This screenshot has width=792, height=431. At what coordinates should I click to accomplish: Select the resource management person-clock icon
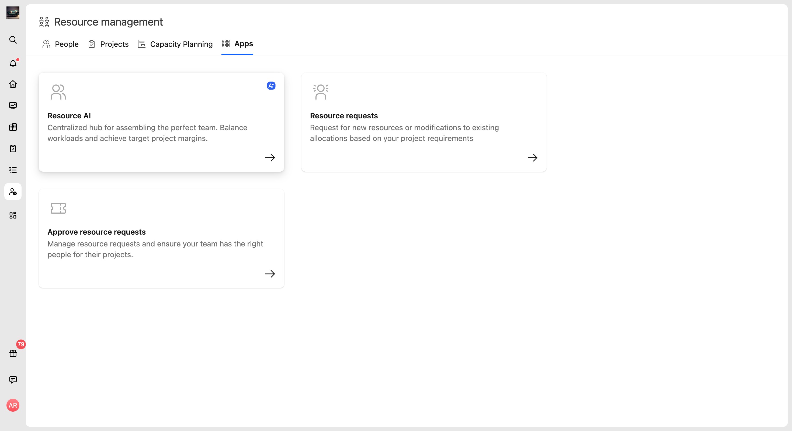tap(13, 192)
